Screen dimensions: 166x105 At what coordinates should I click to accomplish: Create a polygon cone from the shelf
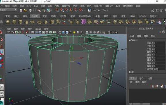click(26, 22)
